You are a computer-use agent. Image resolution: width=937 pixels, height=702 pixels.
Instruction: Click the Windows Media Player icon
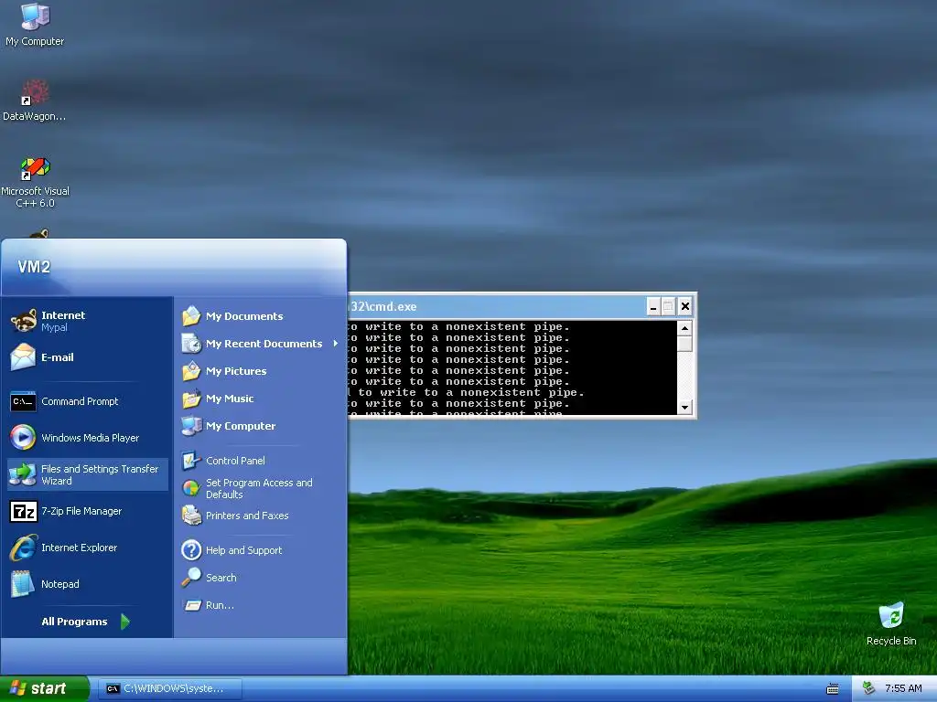[23, 438]
